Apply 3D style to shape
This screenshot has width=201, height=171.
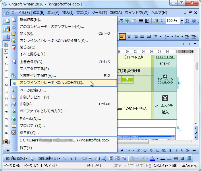(x=189, y=159)
